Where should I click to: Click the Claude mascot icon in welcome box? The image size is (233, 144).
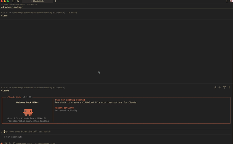pyautogui.click(x=28, y=112)
